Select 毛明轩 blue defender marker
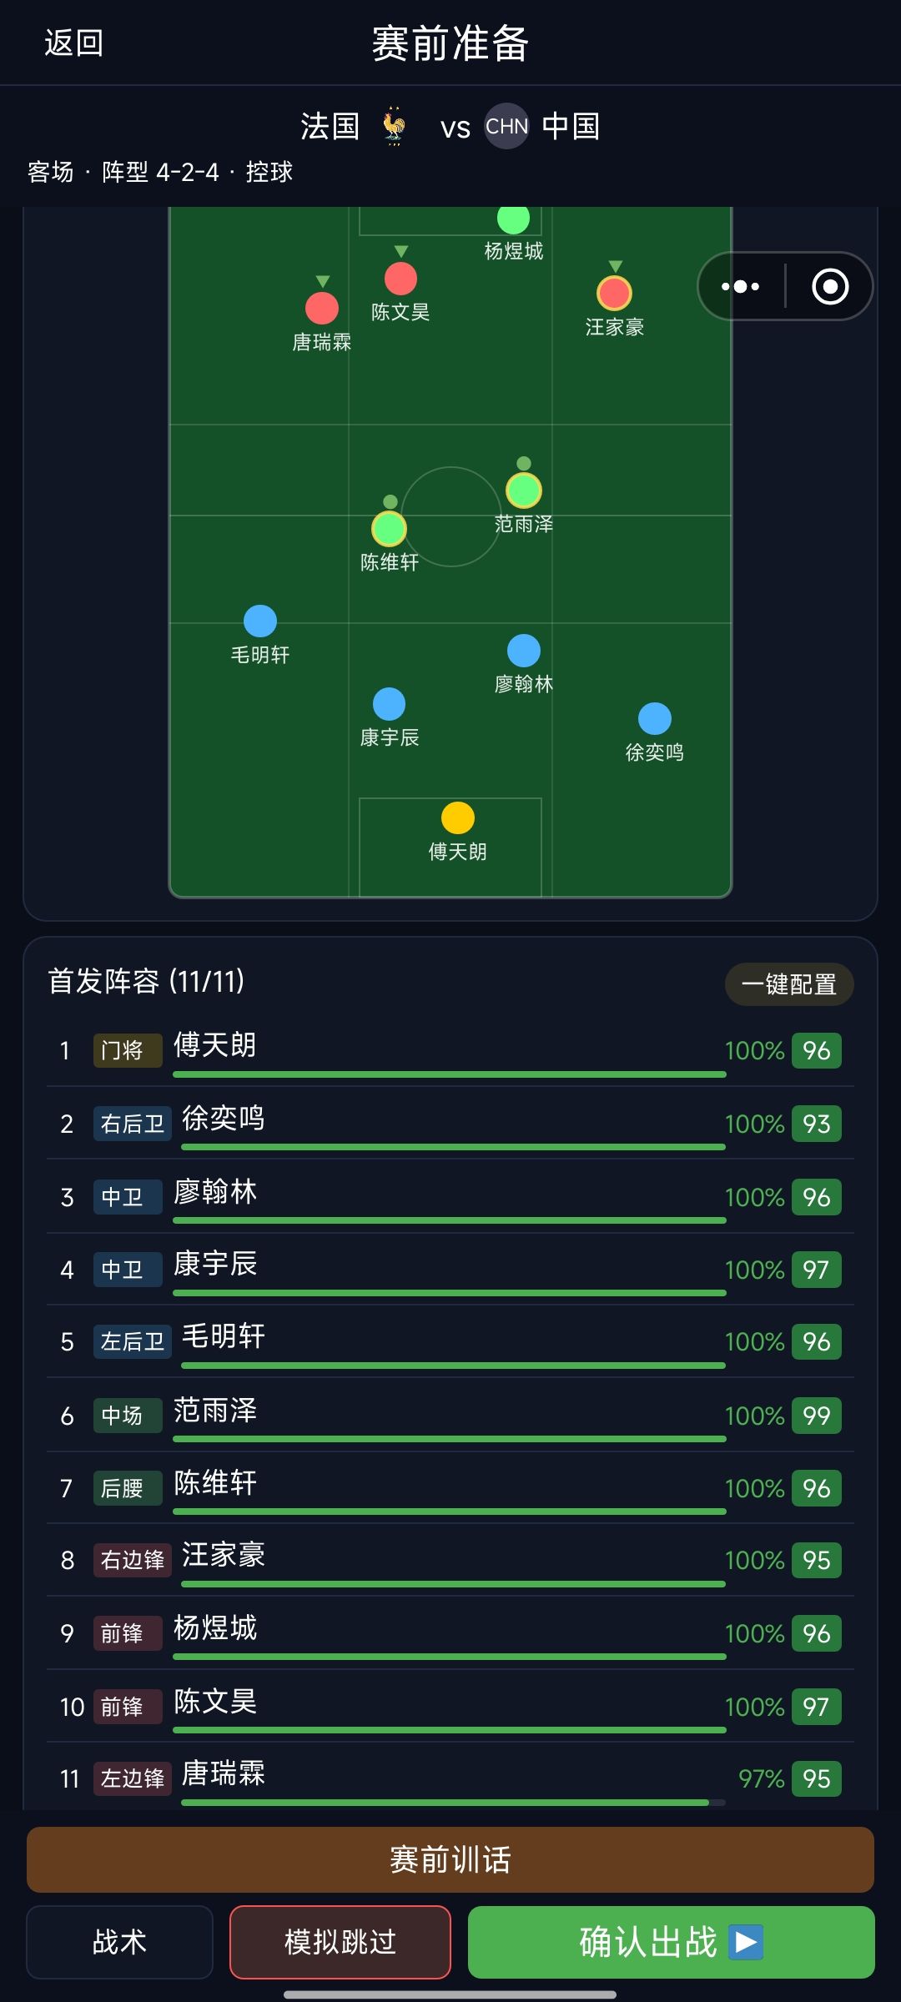 (x=260, y=621)
